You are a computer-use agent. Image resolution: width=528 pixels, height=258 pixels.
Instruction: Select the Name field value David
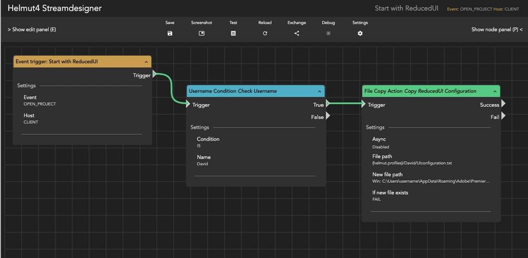coord(202,164)
